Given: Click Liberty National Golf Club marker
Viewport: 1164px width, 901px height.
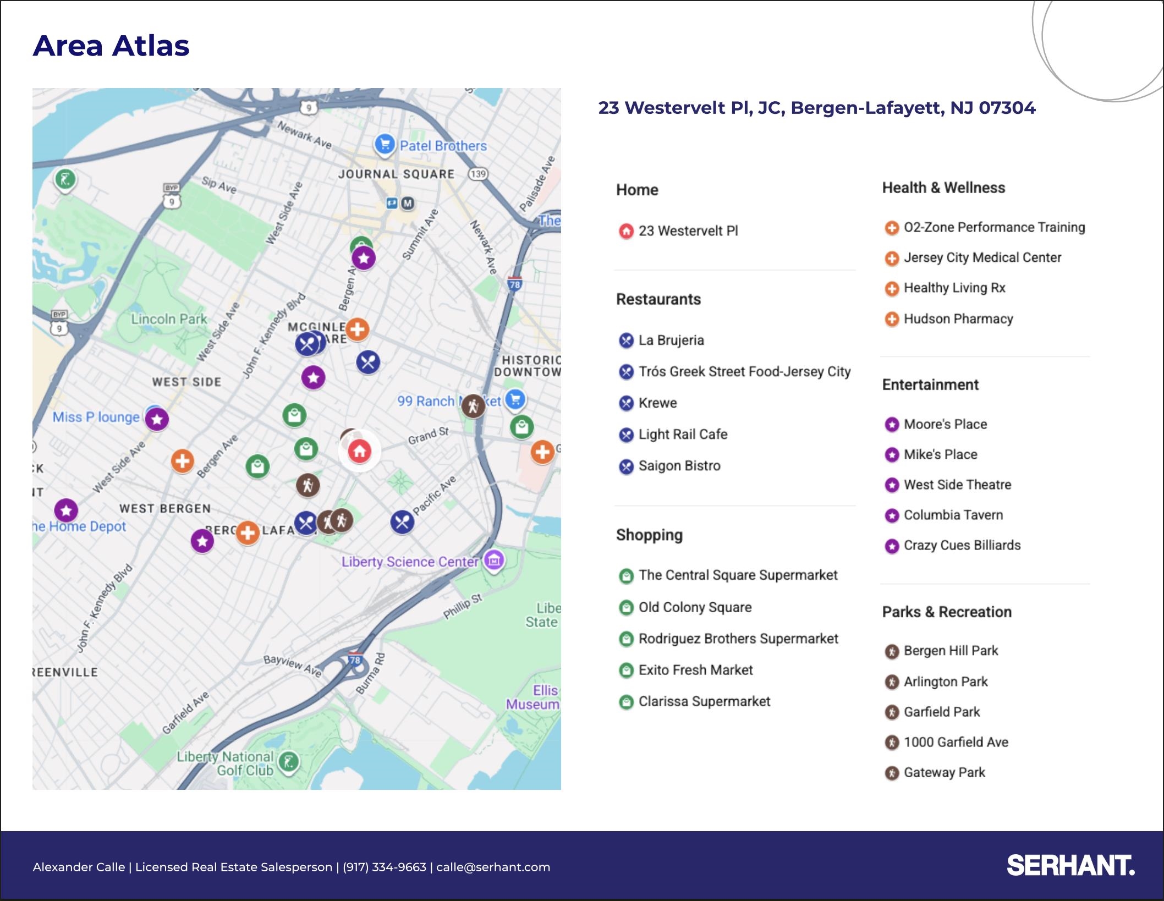Looking at the screenshot, I should 289,762.
